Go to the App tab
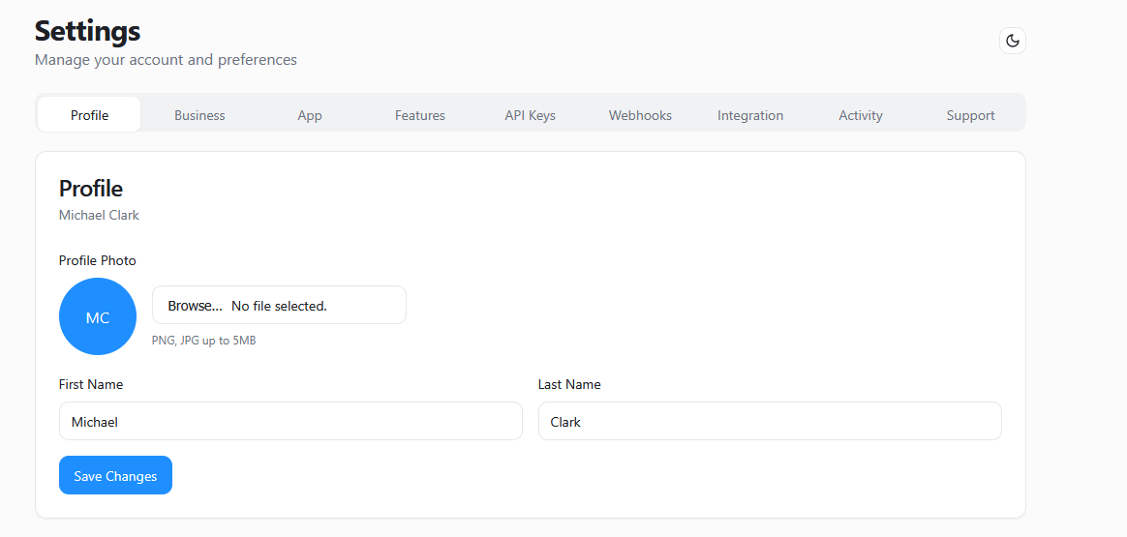1127x537 pixels. pos(310,115)
